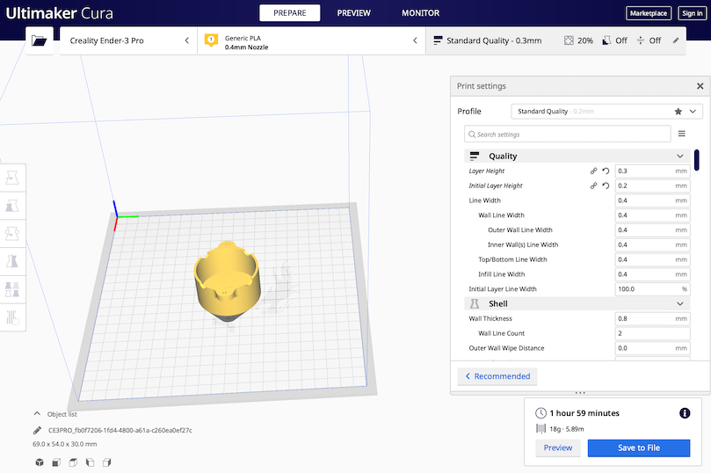Select the Per Model Settings tool
Image resolution: width=711 pixels, height=473 pixels.
(12, 289)
